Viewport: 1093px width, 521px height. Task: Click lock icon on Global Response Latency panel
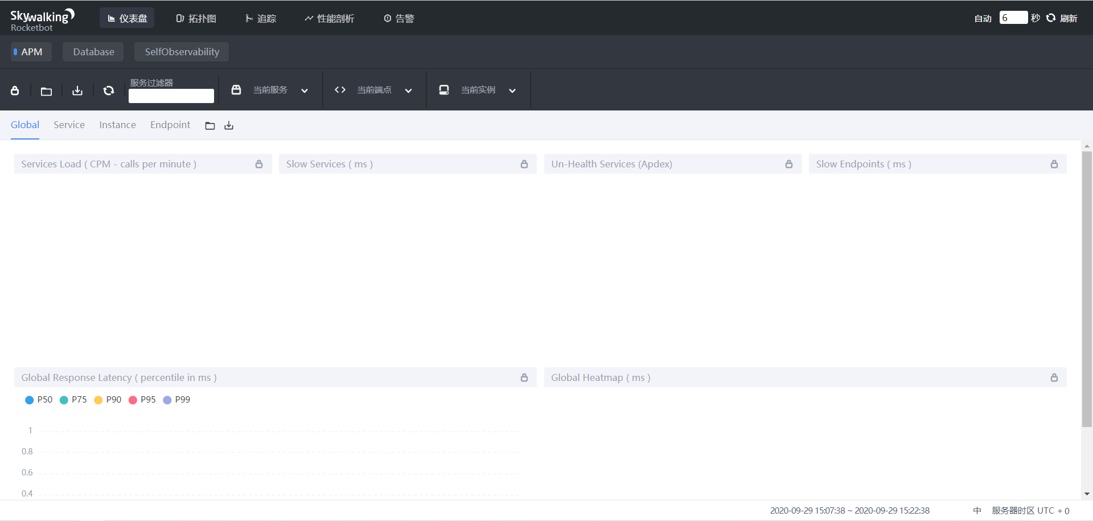point(524,378)
